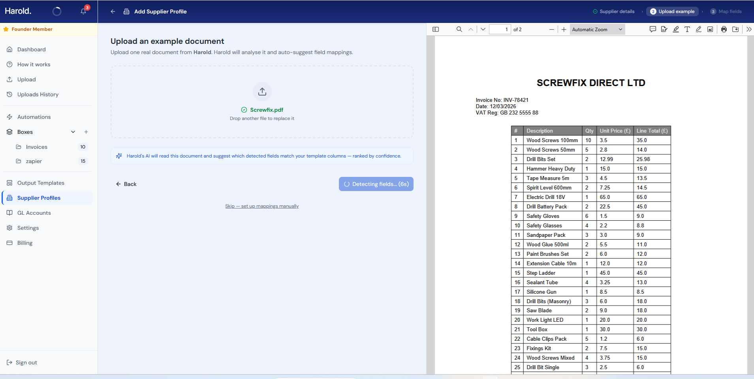Open the PDF tools overflow menu

[749, 29]
